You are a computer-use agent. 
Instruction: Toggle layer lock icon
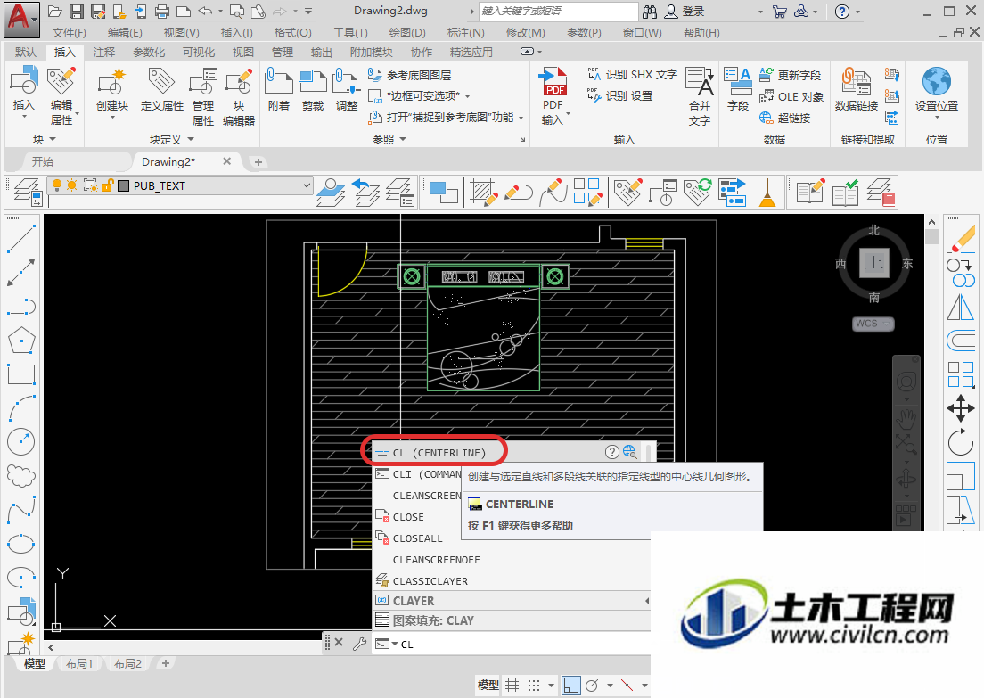107,185
